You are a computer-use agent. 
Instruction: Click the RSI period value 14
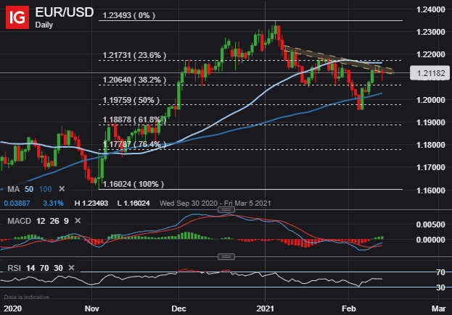(x=30, y=268)
